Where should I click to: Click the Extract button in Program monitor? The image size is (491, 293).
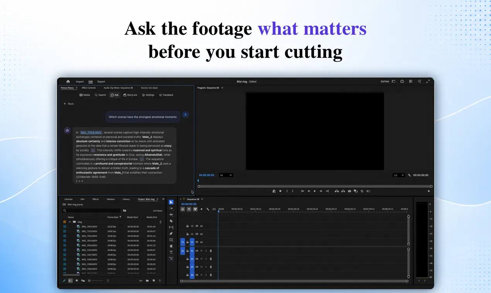coord(343,191)
